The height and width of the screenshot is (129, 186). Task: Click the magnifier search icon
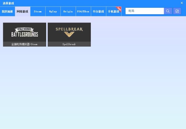pos(168,11)
